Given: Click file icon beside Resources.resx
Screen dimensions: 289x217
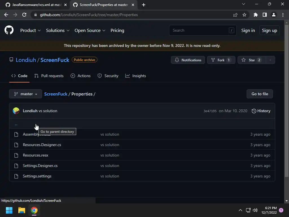Looking at the screenshot, I should 16,155.
